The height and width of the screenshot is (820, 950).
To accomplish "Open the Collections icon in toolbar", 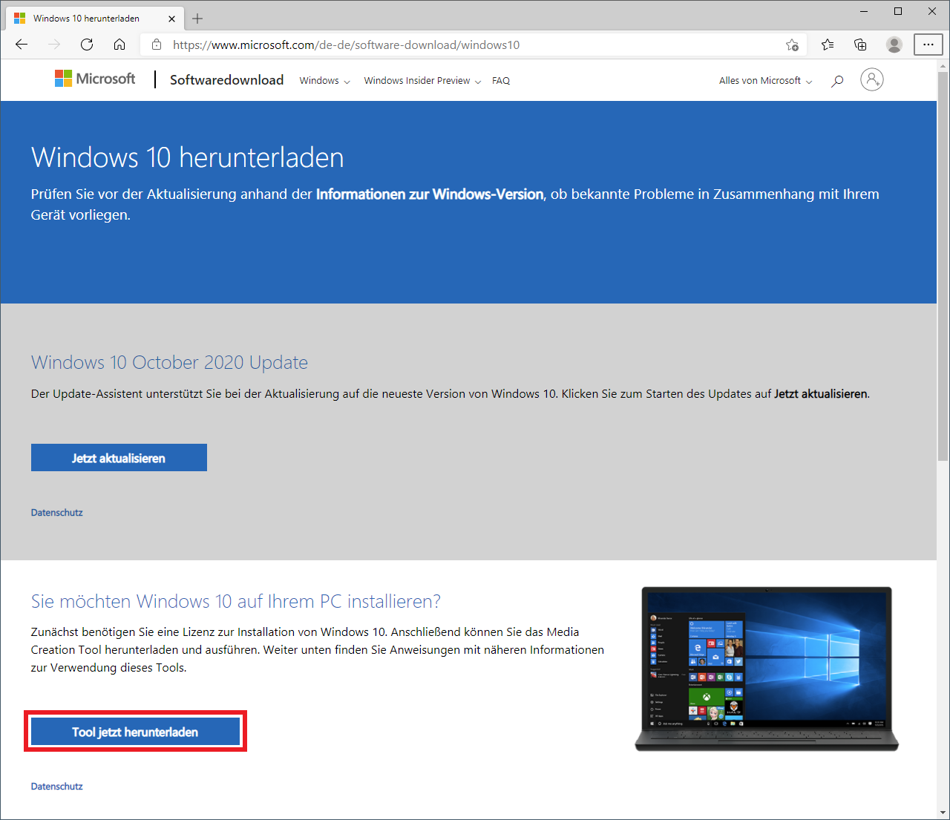I will tap(860, 45).
